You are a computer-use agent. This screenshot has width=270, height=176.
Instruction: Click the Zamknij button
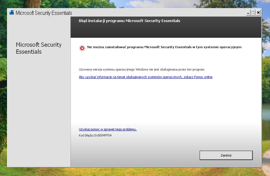click(226, 155)
